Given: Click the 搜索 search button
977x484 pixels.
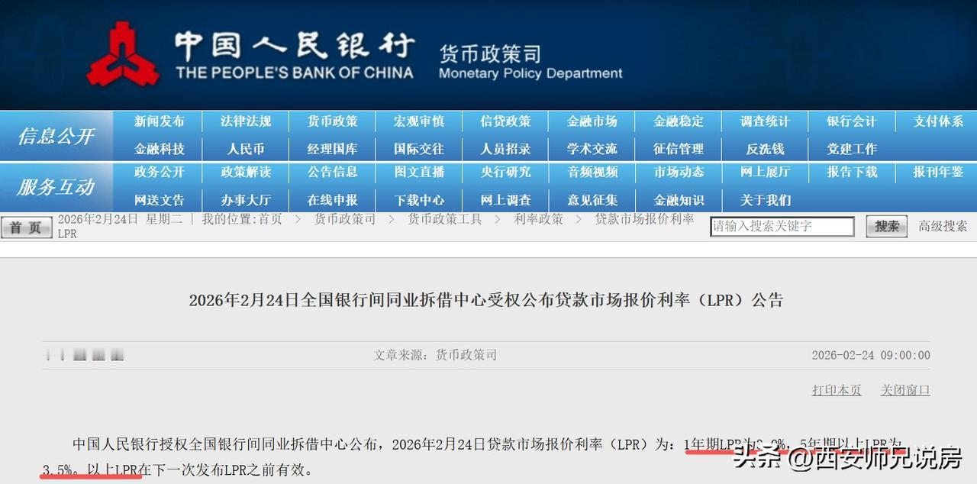Looking at the screenshot, I should click(885, 227).
